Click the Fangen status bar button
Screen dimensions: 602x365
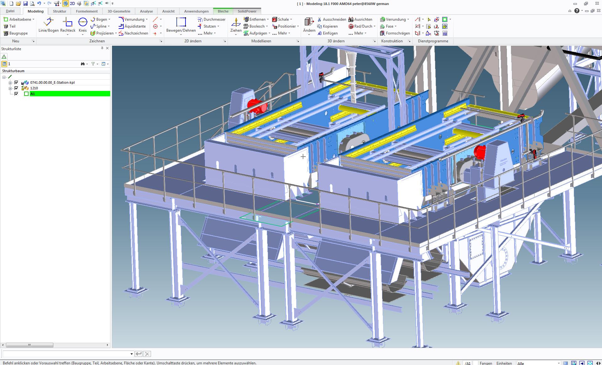(486, 363)
